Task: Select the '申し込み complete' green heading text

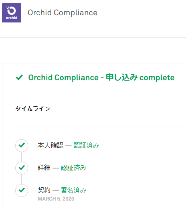Action: pyautogui.click(x=140, y=77)
